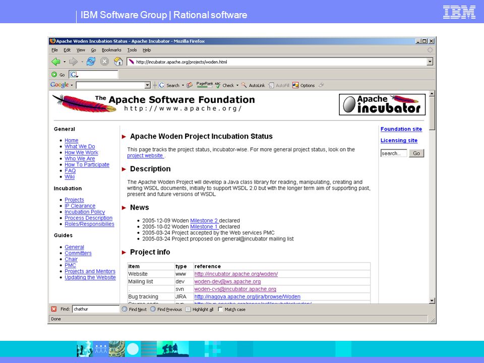Toggle the Match case checkbox
The width and height of the screenshot is (484, 363).
pyautogui.click(x=220, y=309)
